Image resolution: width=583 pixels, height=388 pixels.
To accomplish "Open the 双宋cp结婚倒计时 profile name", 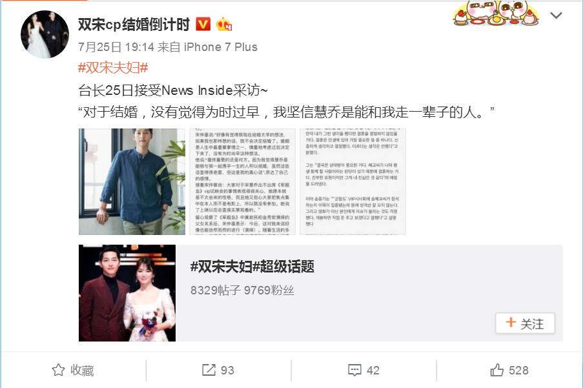I will pos(134,25).
